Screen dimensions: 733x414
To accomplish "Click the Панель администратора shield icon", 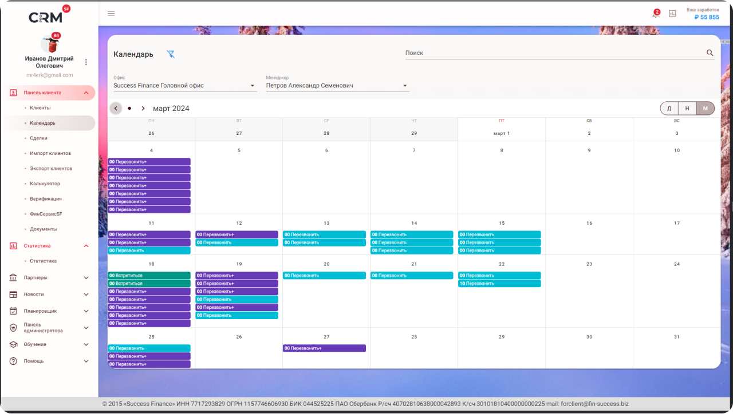I will (x=13, y=328).
